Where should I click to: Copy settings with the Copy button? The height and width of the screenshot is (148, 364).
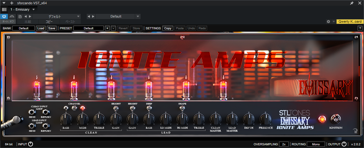(168, 28)
